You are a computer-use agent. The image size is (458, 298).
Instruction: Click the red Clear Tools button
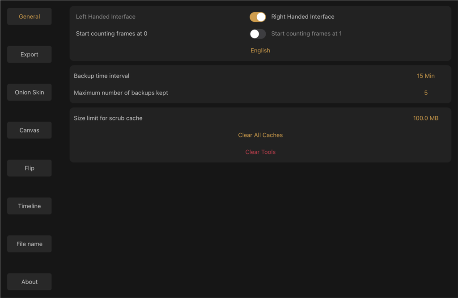coord(260,152)
